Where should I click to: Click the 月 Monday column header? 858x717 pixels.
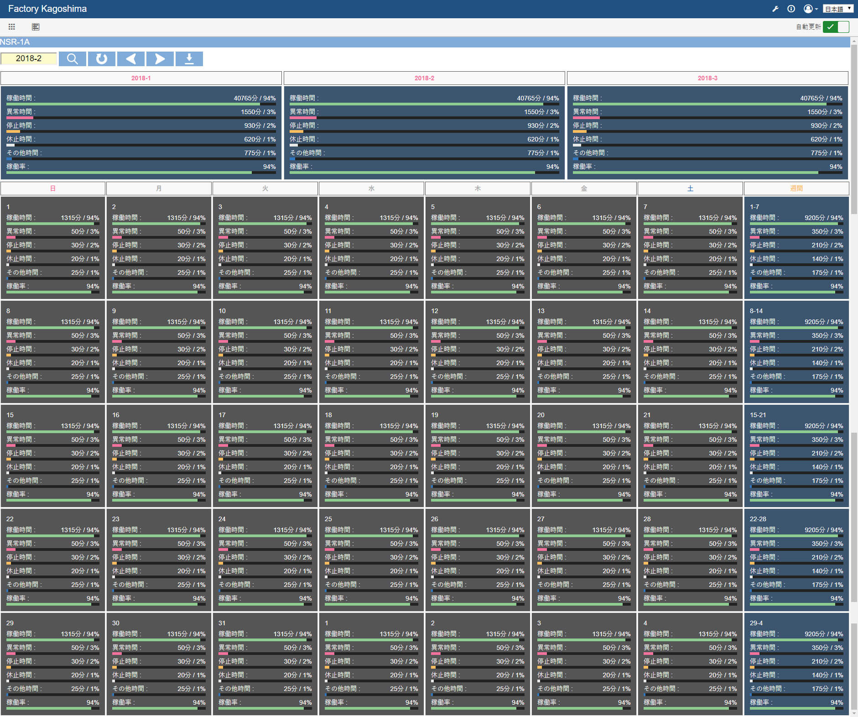[x=159, y=188]
